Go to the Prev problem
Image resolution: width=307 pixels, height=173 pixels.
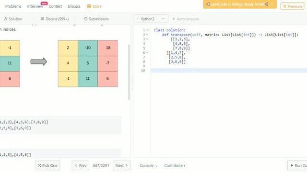[81, 165]
